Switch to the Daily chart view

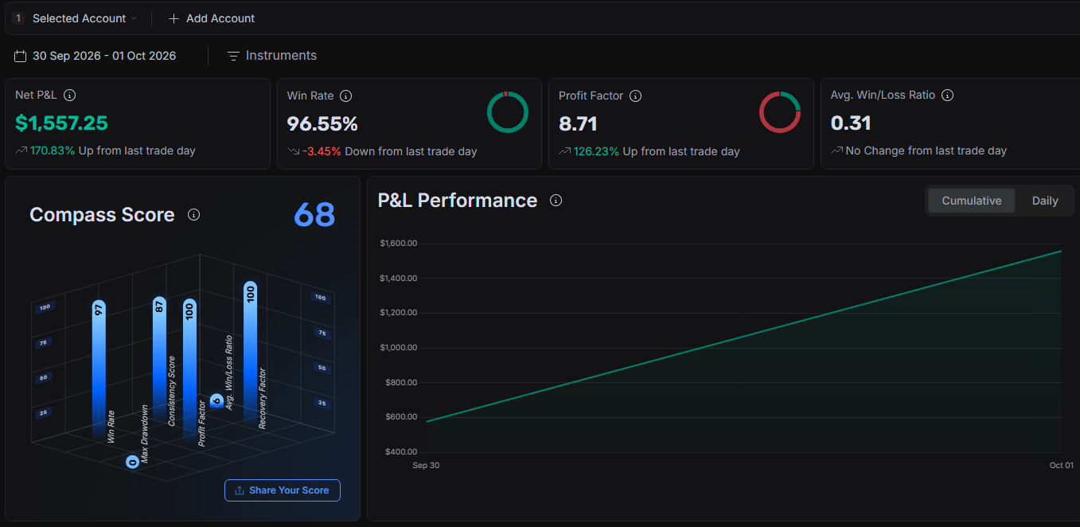point(1045,201)
